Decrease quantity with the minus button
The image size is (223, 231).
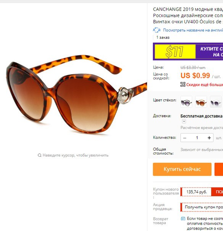tap(185, 138)
